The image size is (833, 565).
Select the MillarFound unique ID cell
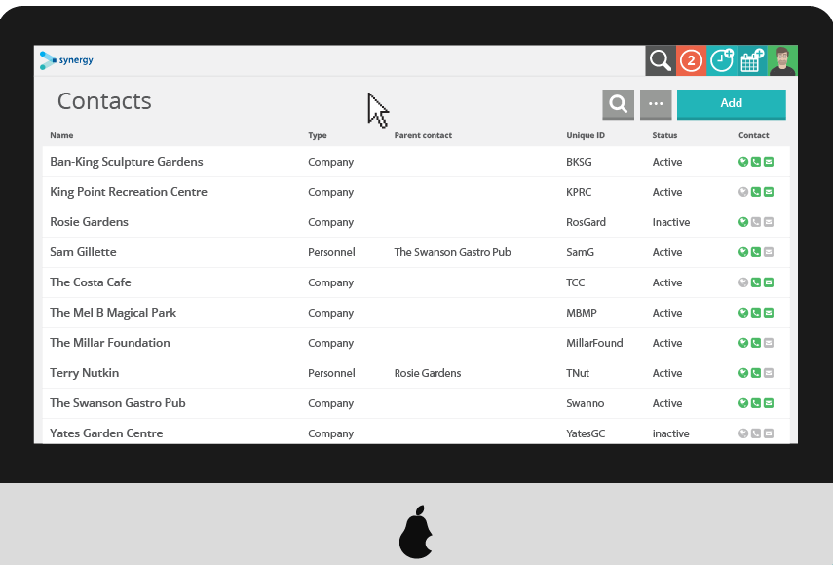coord(594,343)
